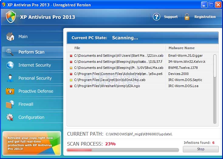Select the I1SL57.f file path
This screenshot has width=223, height=159.
(x=118, y=62)
